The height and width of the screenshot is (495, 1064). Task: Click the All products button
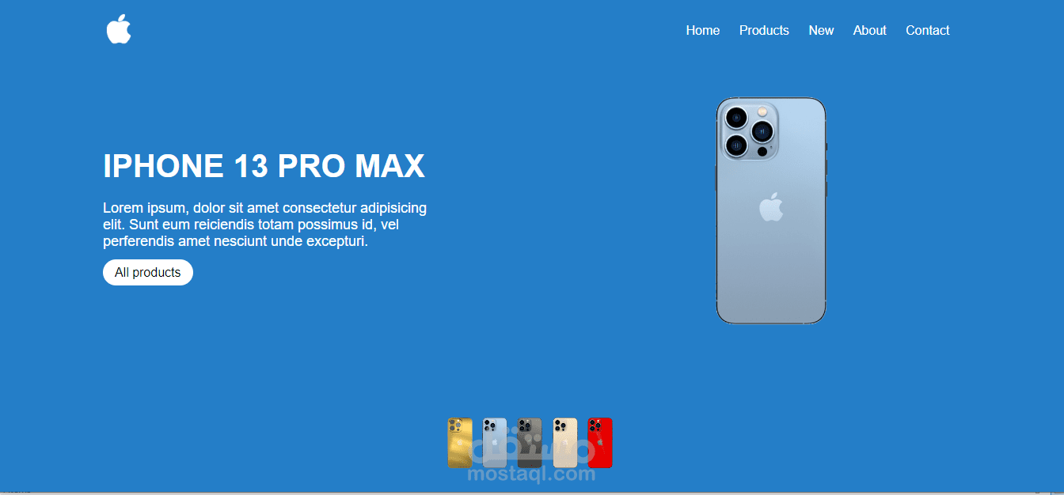(x=148, y=272)
